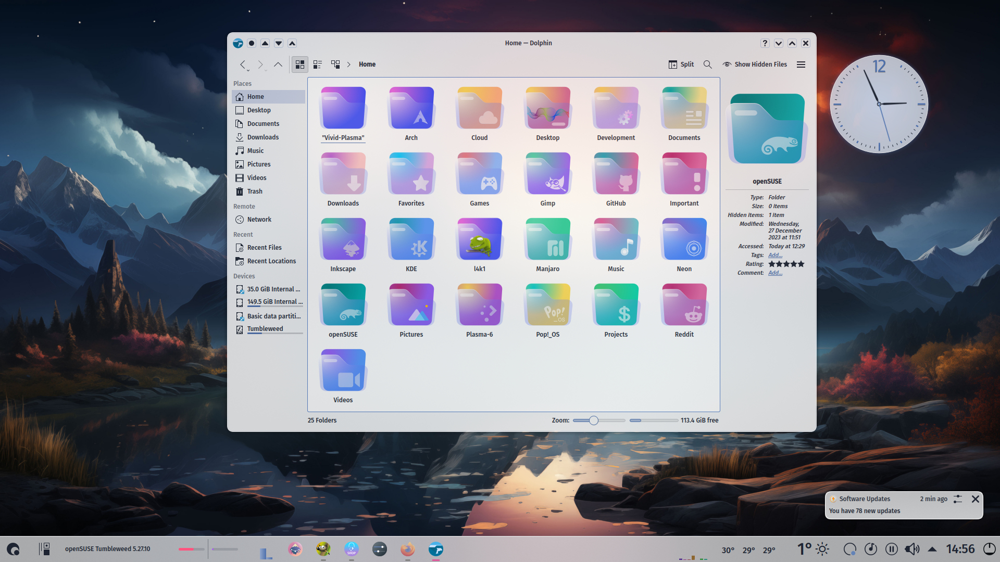Viewport: 1000px width, 562px height.
Task: Select the l4k1 folder icon
Action: [480, 239]
